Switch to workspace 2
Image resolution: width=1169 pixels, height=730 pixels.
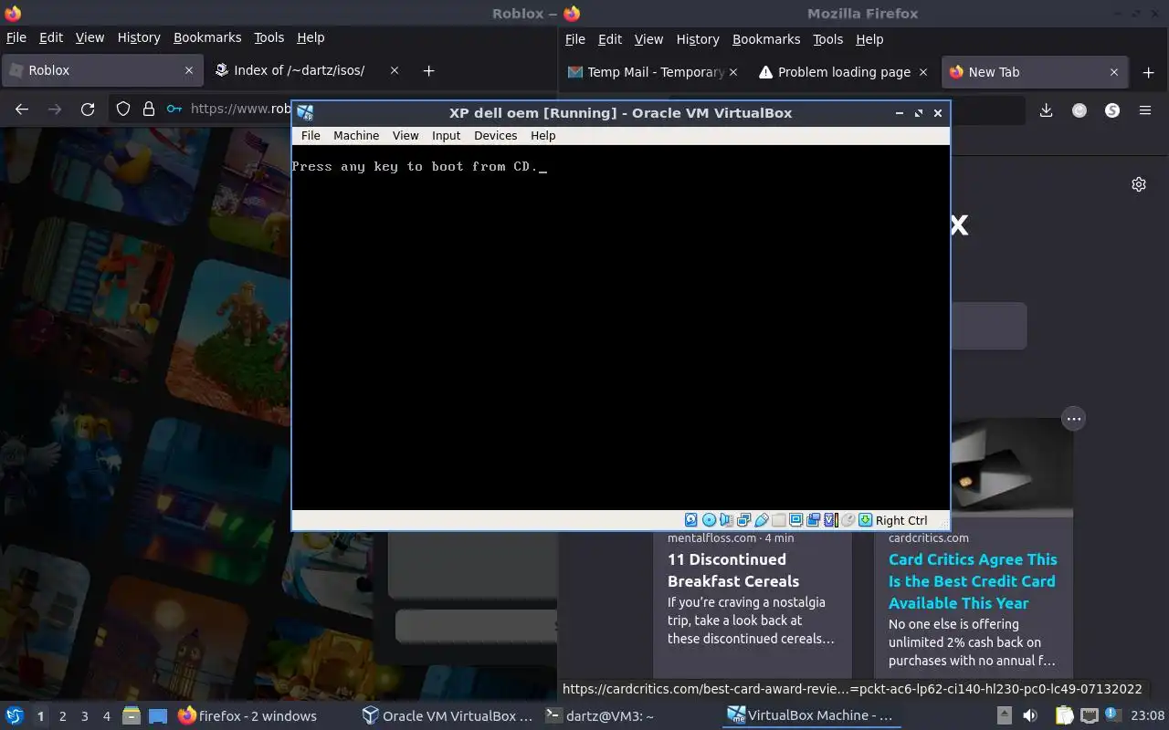click(63, 716)
